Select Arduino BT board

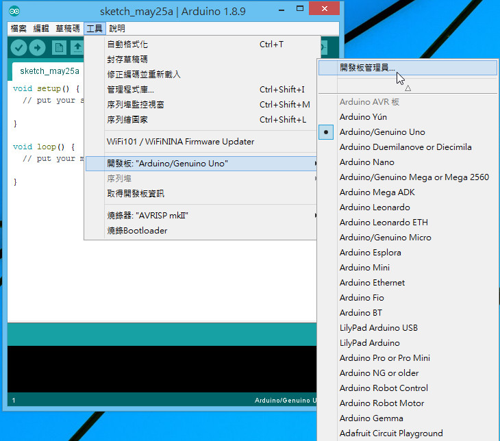coord(408,313)
